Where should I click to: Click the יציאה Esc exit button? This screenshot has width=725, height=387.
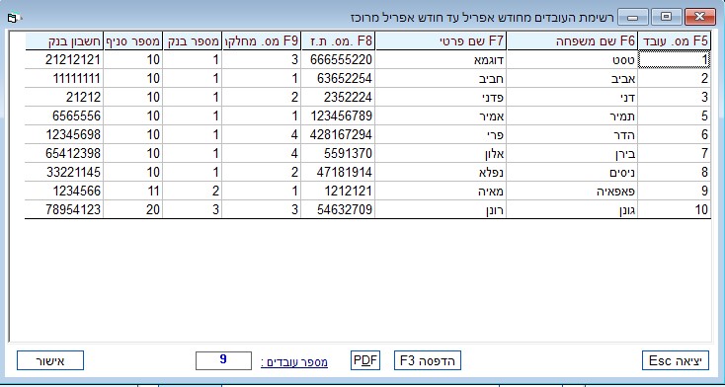click(x=676, y=360)
